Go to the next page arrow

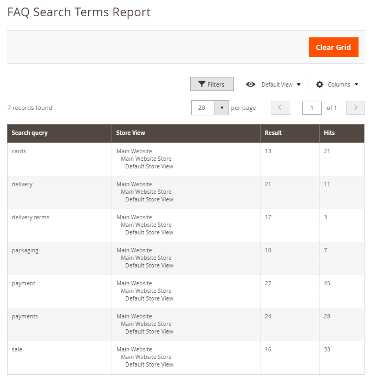pyautogui.click(x=355, y=108)
